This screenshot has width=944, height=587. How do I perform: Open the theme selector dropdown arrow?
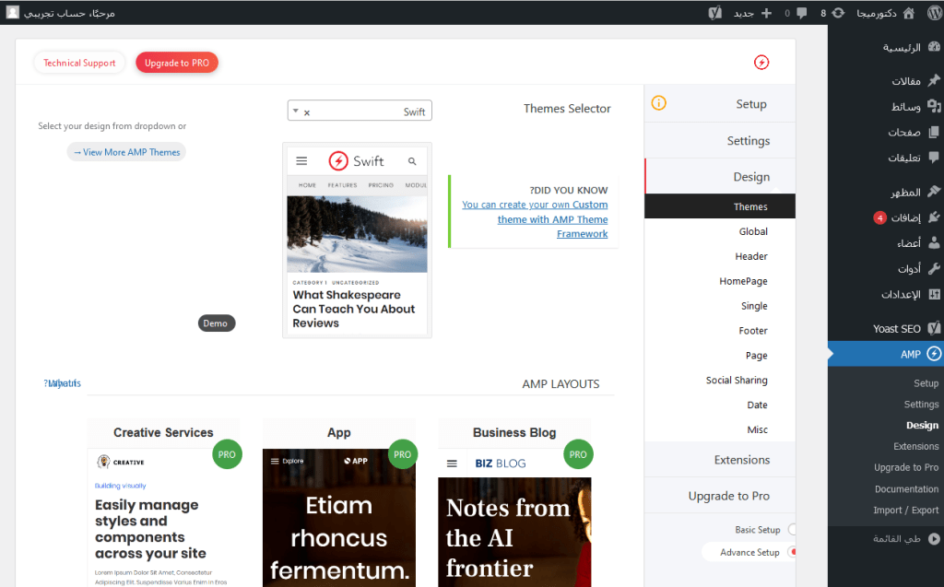[x=294, y=110]
